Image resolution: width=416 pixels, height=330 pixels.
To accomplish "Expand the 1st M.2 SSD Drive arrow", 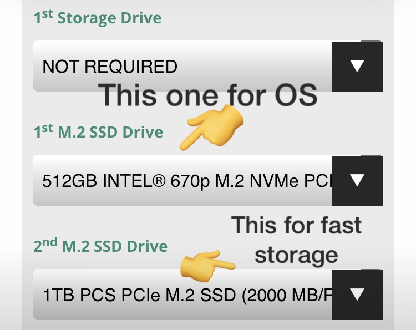I will point(357,180).
